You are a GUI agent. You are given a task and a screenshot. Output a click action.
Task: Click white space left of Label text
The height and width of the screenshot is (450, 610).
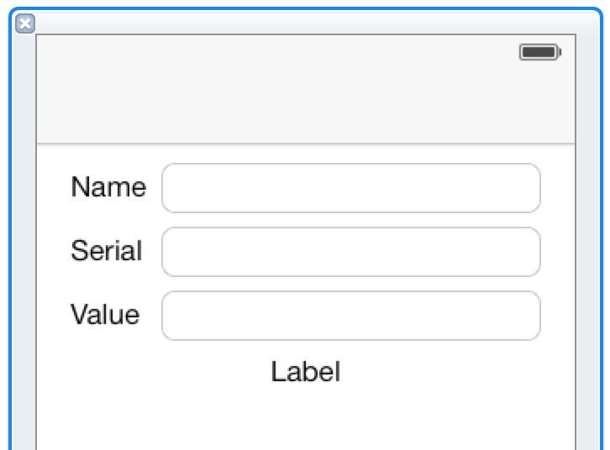[x=154, y=372]
